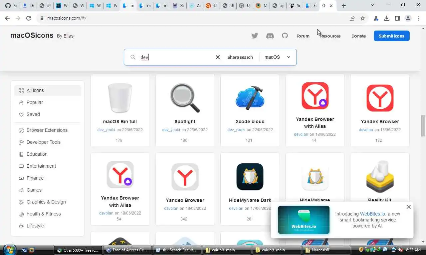
Task: Click the Xcode cloud title text
Action: [250, 122]
